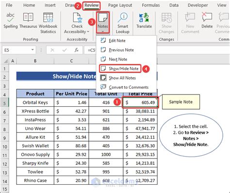230x193 pixels.
Task: Click the Product header cell
Action: 35,94
